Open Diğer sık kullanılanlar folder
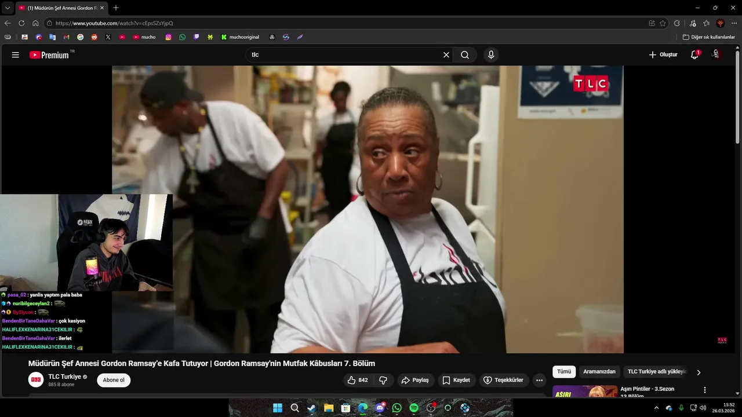 (708, 37)
